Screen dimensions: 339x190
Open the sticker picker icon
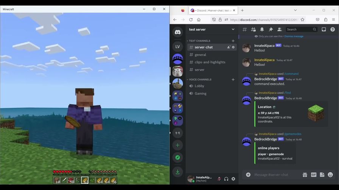point(322,175)
